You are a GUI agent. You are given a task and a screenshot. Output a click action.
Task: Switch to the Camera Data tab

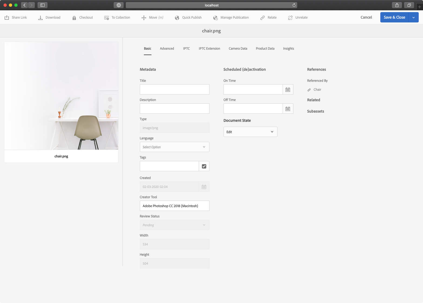238,49
